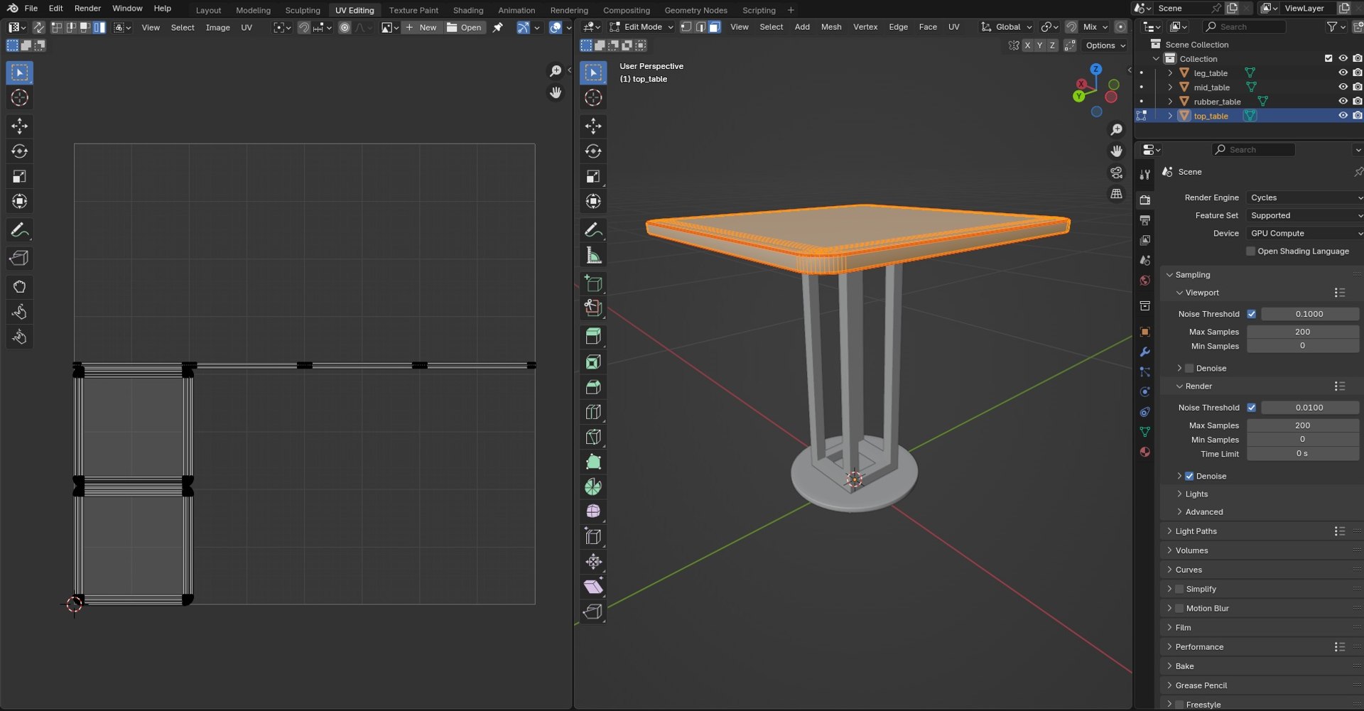Open the Material properties tab
The width and height of the screenshot is (1364, 711).
(1144, 452)
